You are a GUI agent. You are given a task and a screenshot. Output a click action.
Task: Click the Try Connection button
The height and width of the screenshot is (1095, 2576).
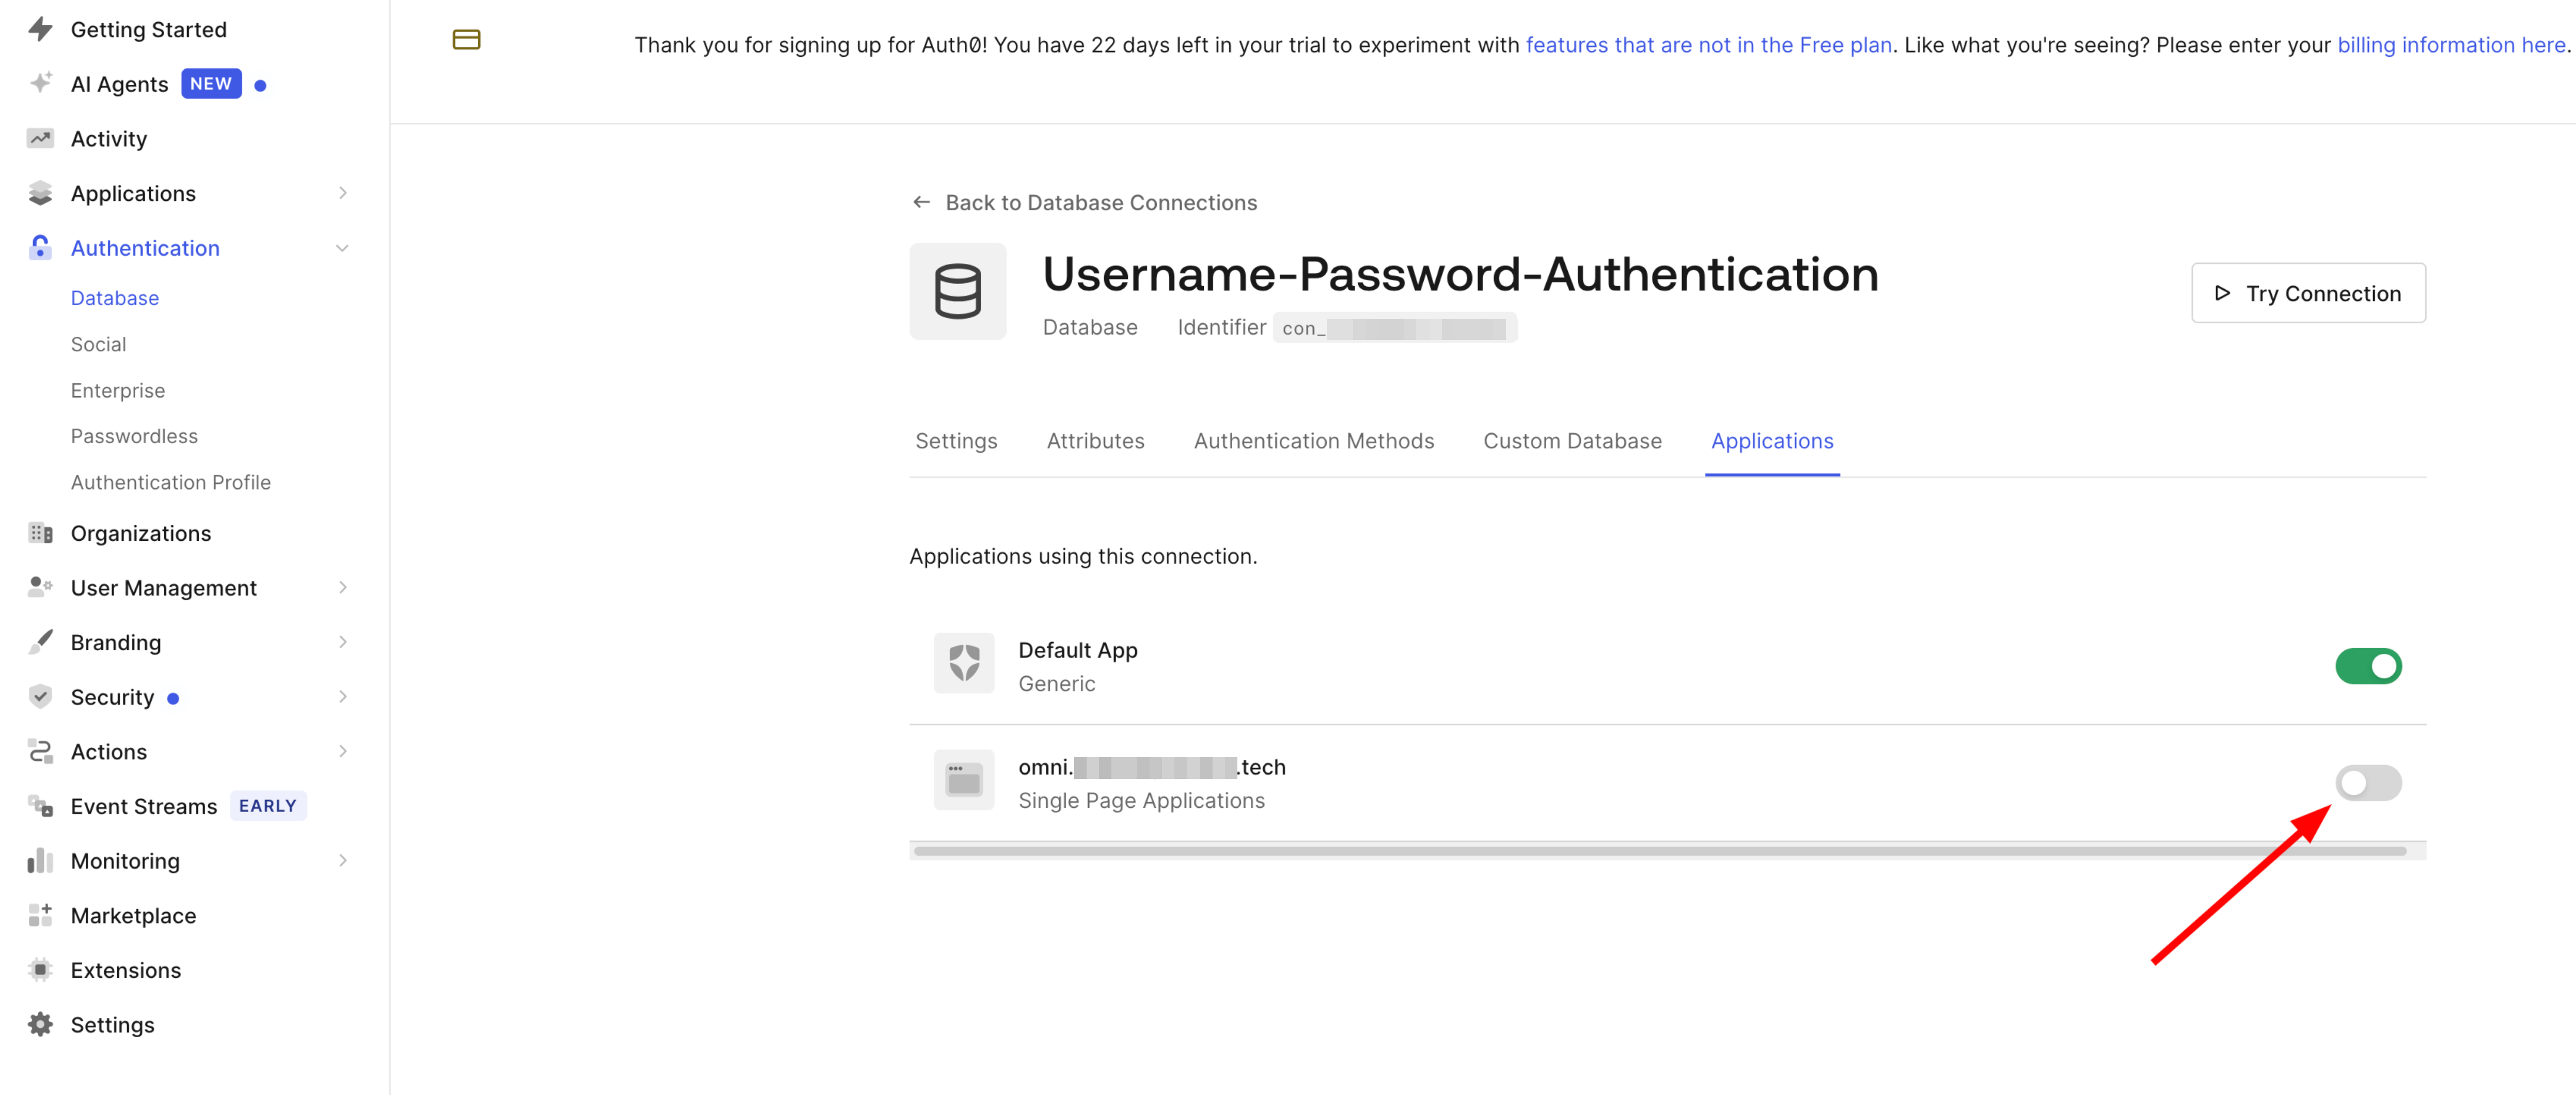coord(2308,293)
